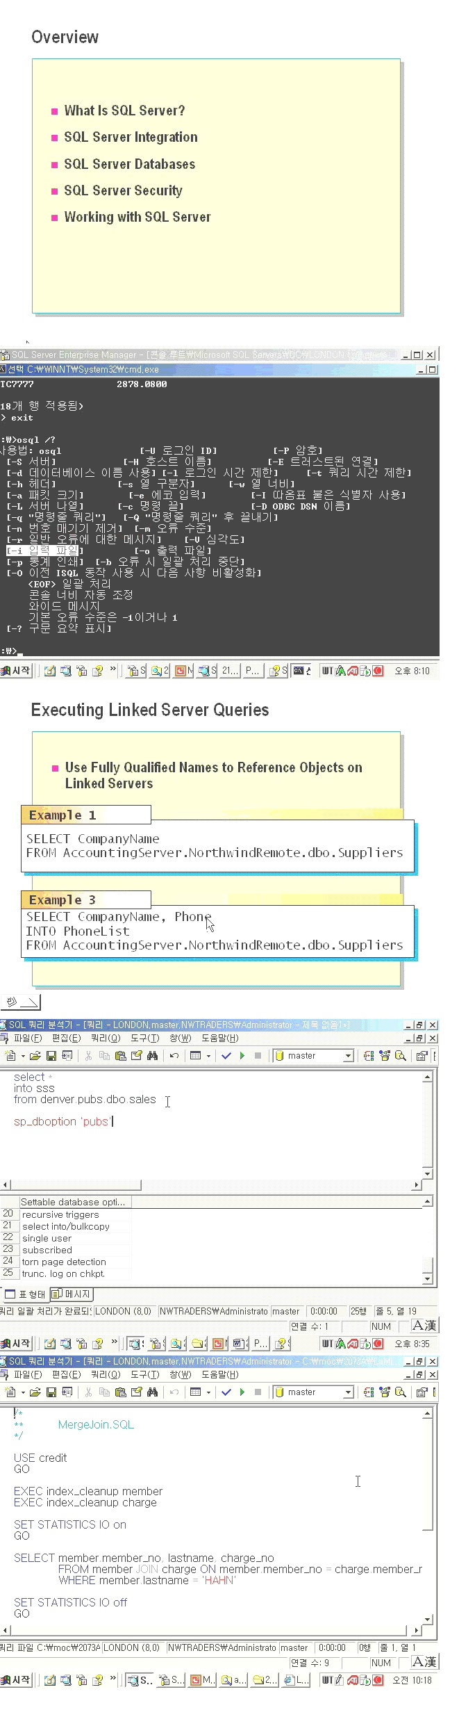Viewport: 459px width, 1710px height.
Task: Click 시작 Start button on 오후 8:10 taskbar
Action: pyautogui.click(x=16, y=670)
